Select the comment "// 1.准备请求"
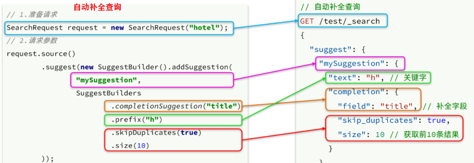This screenshot has width=474, height=163. pos(32,14)
